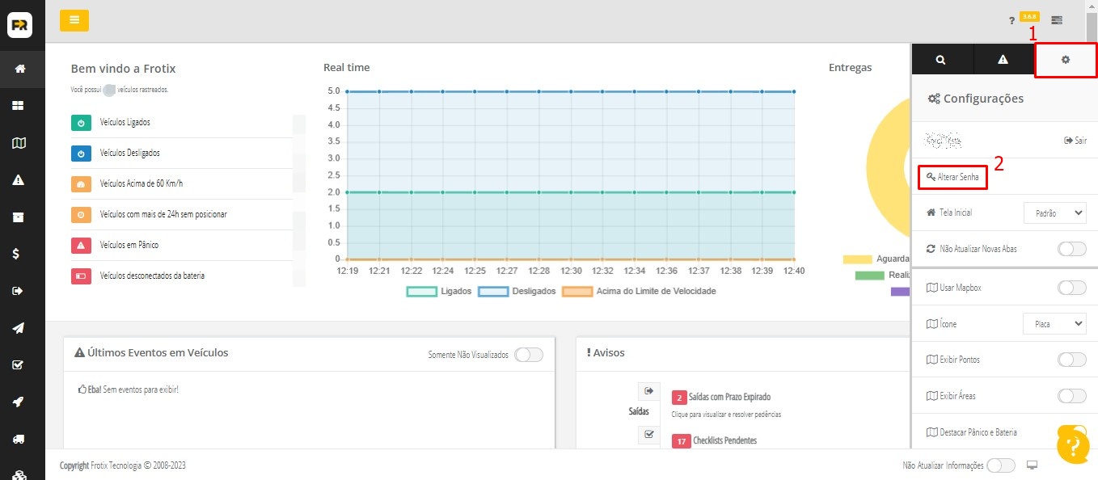Open the truck icon in sidebar
This screenshot has height=480, width=1098.
click(x=19, y=439)
